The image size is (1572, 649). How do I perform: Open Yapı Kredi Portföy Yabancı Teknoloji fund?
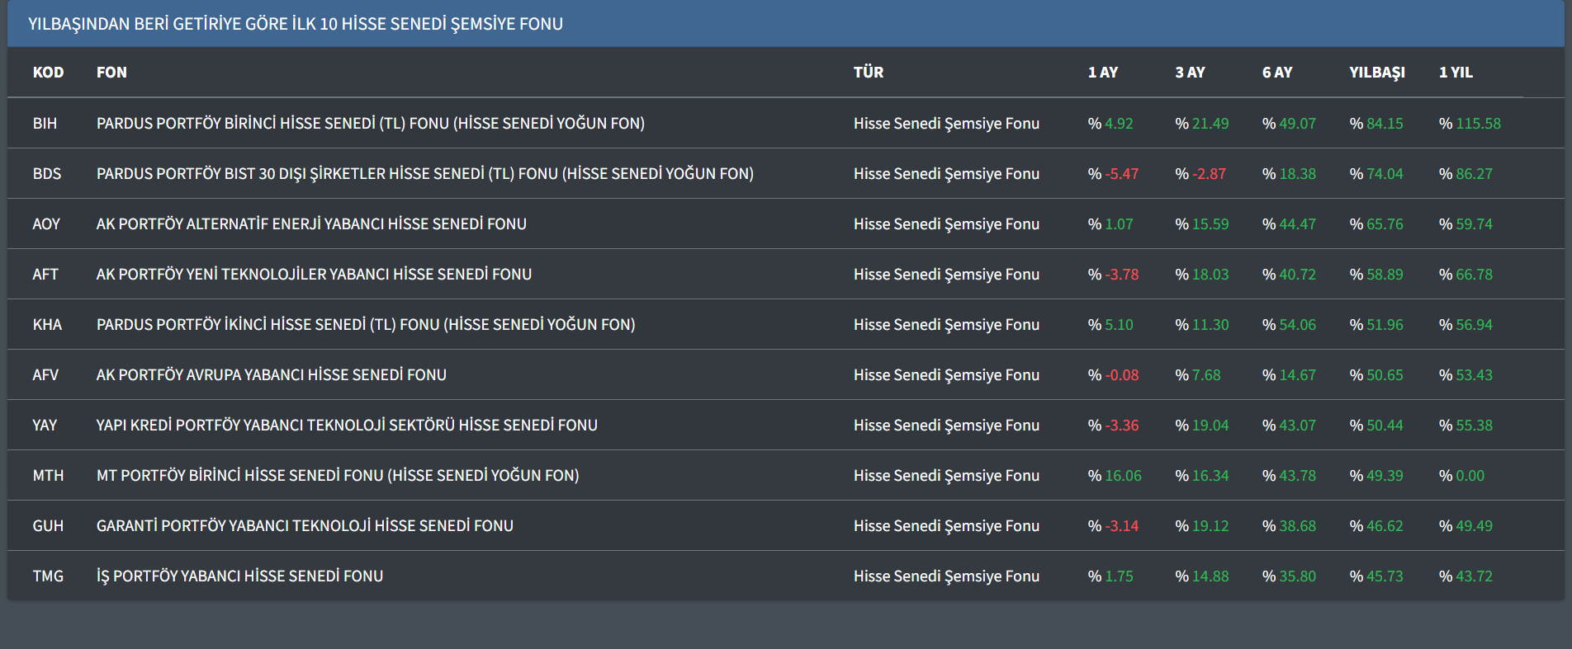click(x=347, y=426)
